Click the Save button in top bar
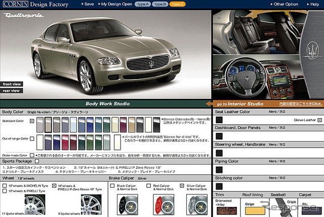Image resolution: width=324 pixels, height=217 pixels. 88,4
